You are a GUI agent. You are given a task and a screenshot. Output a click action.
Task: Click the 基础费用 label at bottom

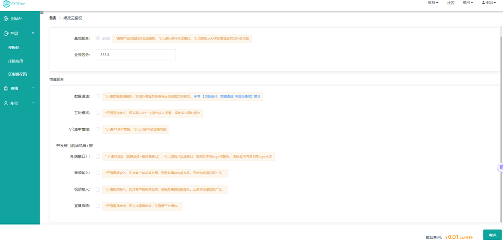434,238
